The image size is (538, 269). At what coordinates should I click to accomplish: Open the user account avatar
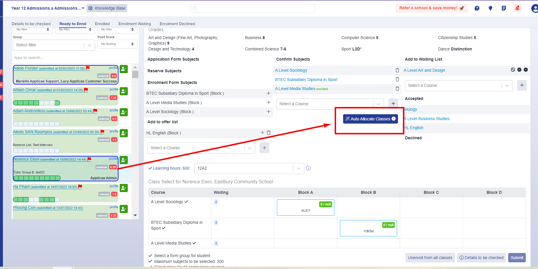click(534, 8)
